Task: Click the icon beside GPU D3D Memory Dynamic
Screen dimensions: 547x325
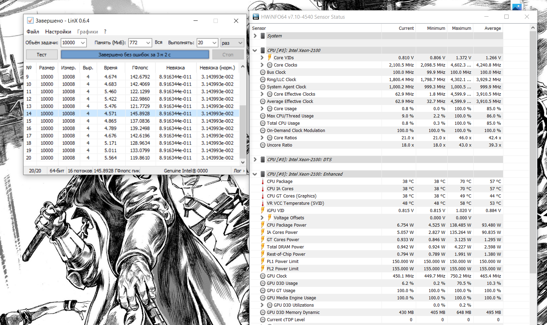Action: [263, 312]
